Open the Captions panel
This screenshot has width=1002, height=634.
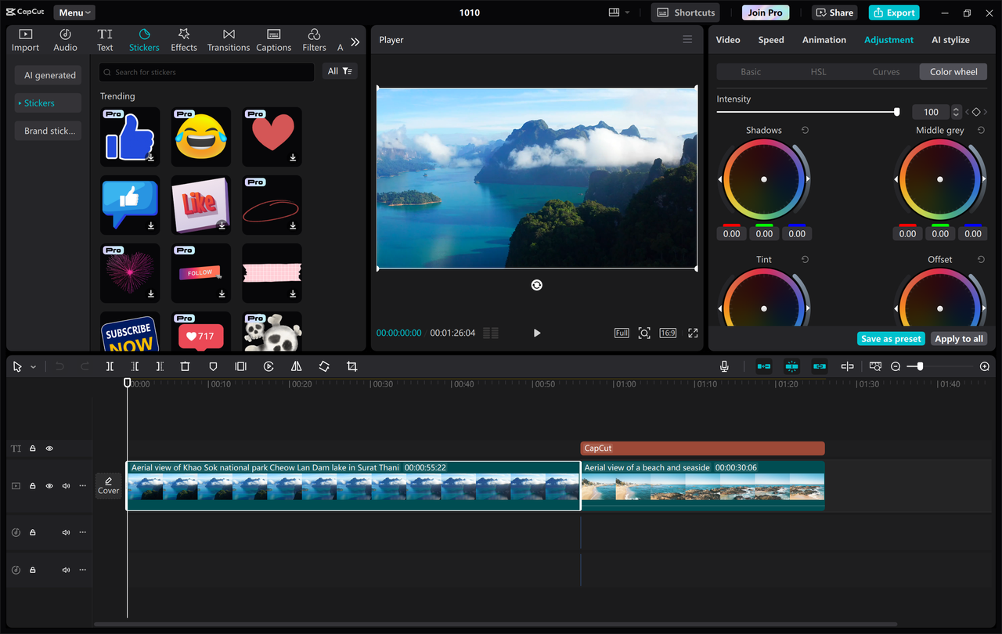tap(273, 40)
